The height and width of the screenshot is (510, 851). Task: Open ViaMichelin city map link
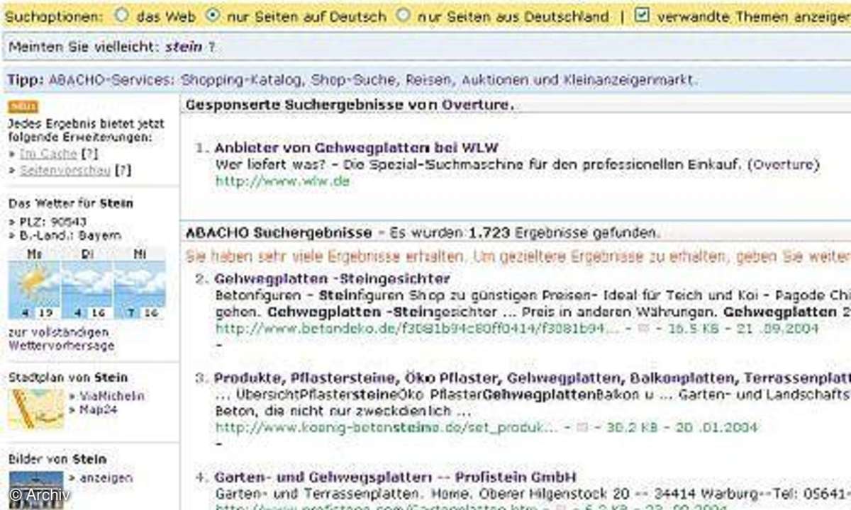tap(111, 396)
